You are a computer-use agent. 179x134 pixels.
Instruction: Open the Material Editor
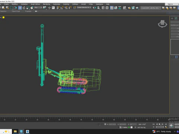tap(125, 8)
